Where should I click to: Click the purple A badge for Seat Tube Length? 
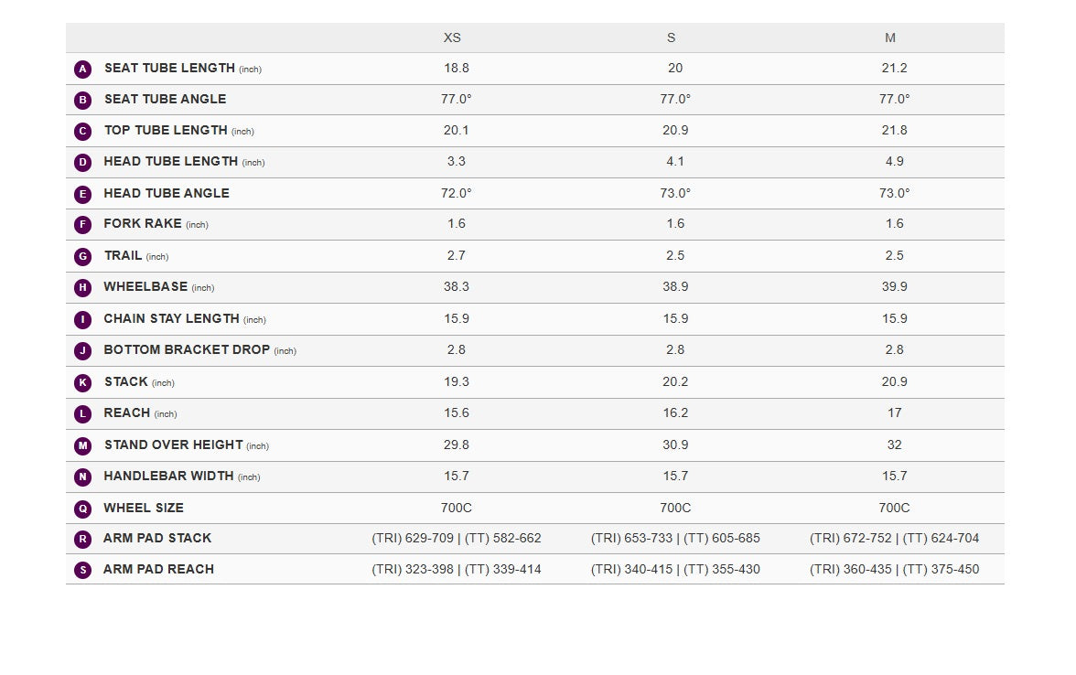83,69
